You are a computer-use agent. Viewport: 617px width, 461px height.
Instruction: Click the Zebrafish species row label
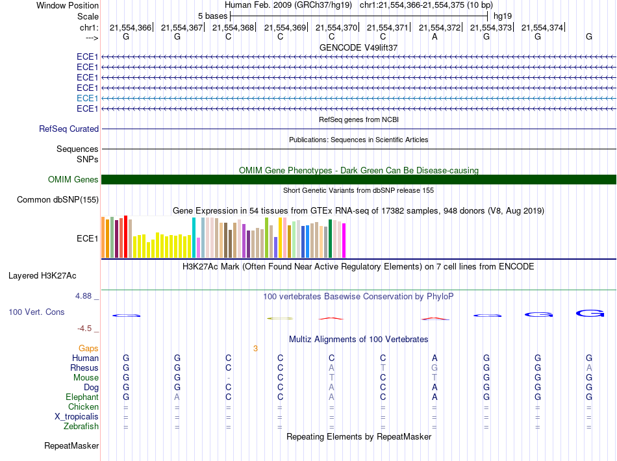81,427
